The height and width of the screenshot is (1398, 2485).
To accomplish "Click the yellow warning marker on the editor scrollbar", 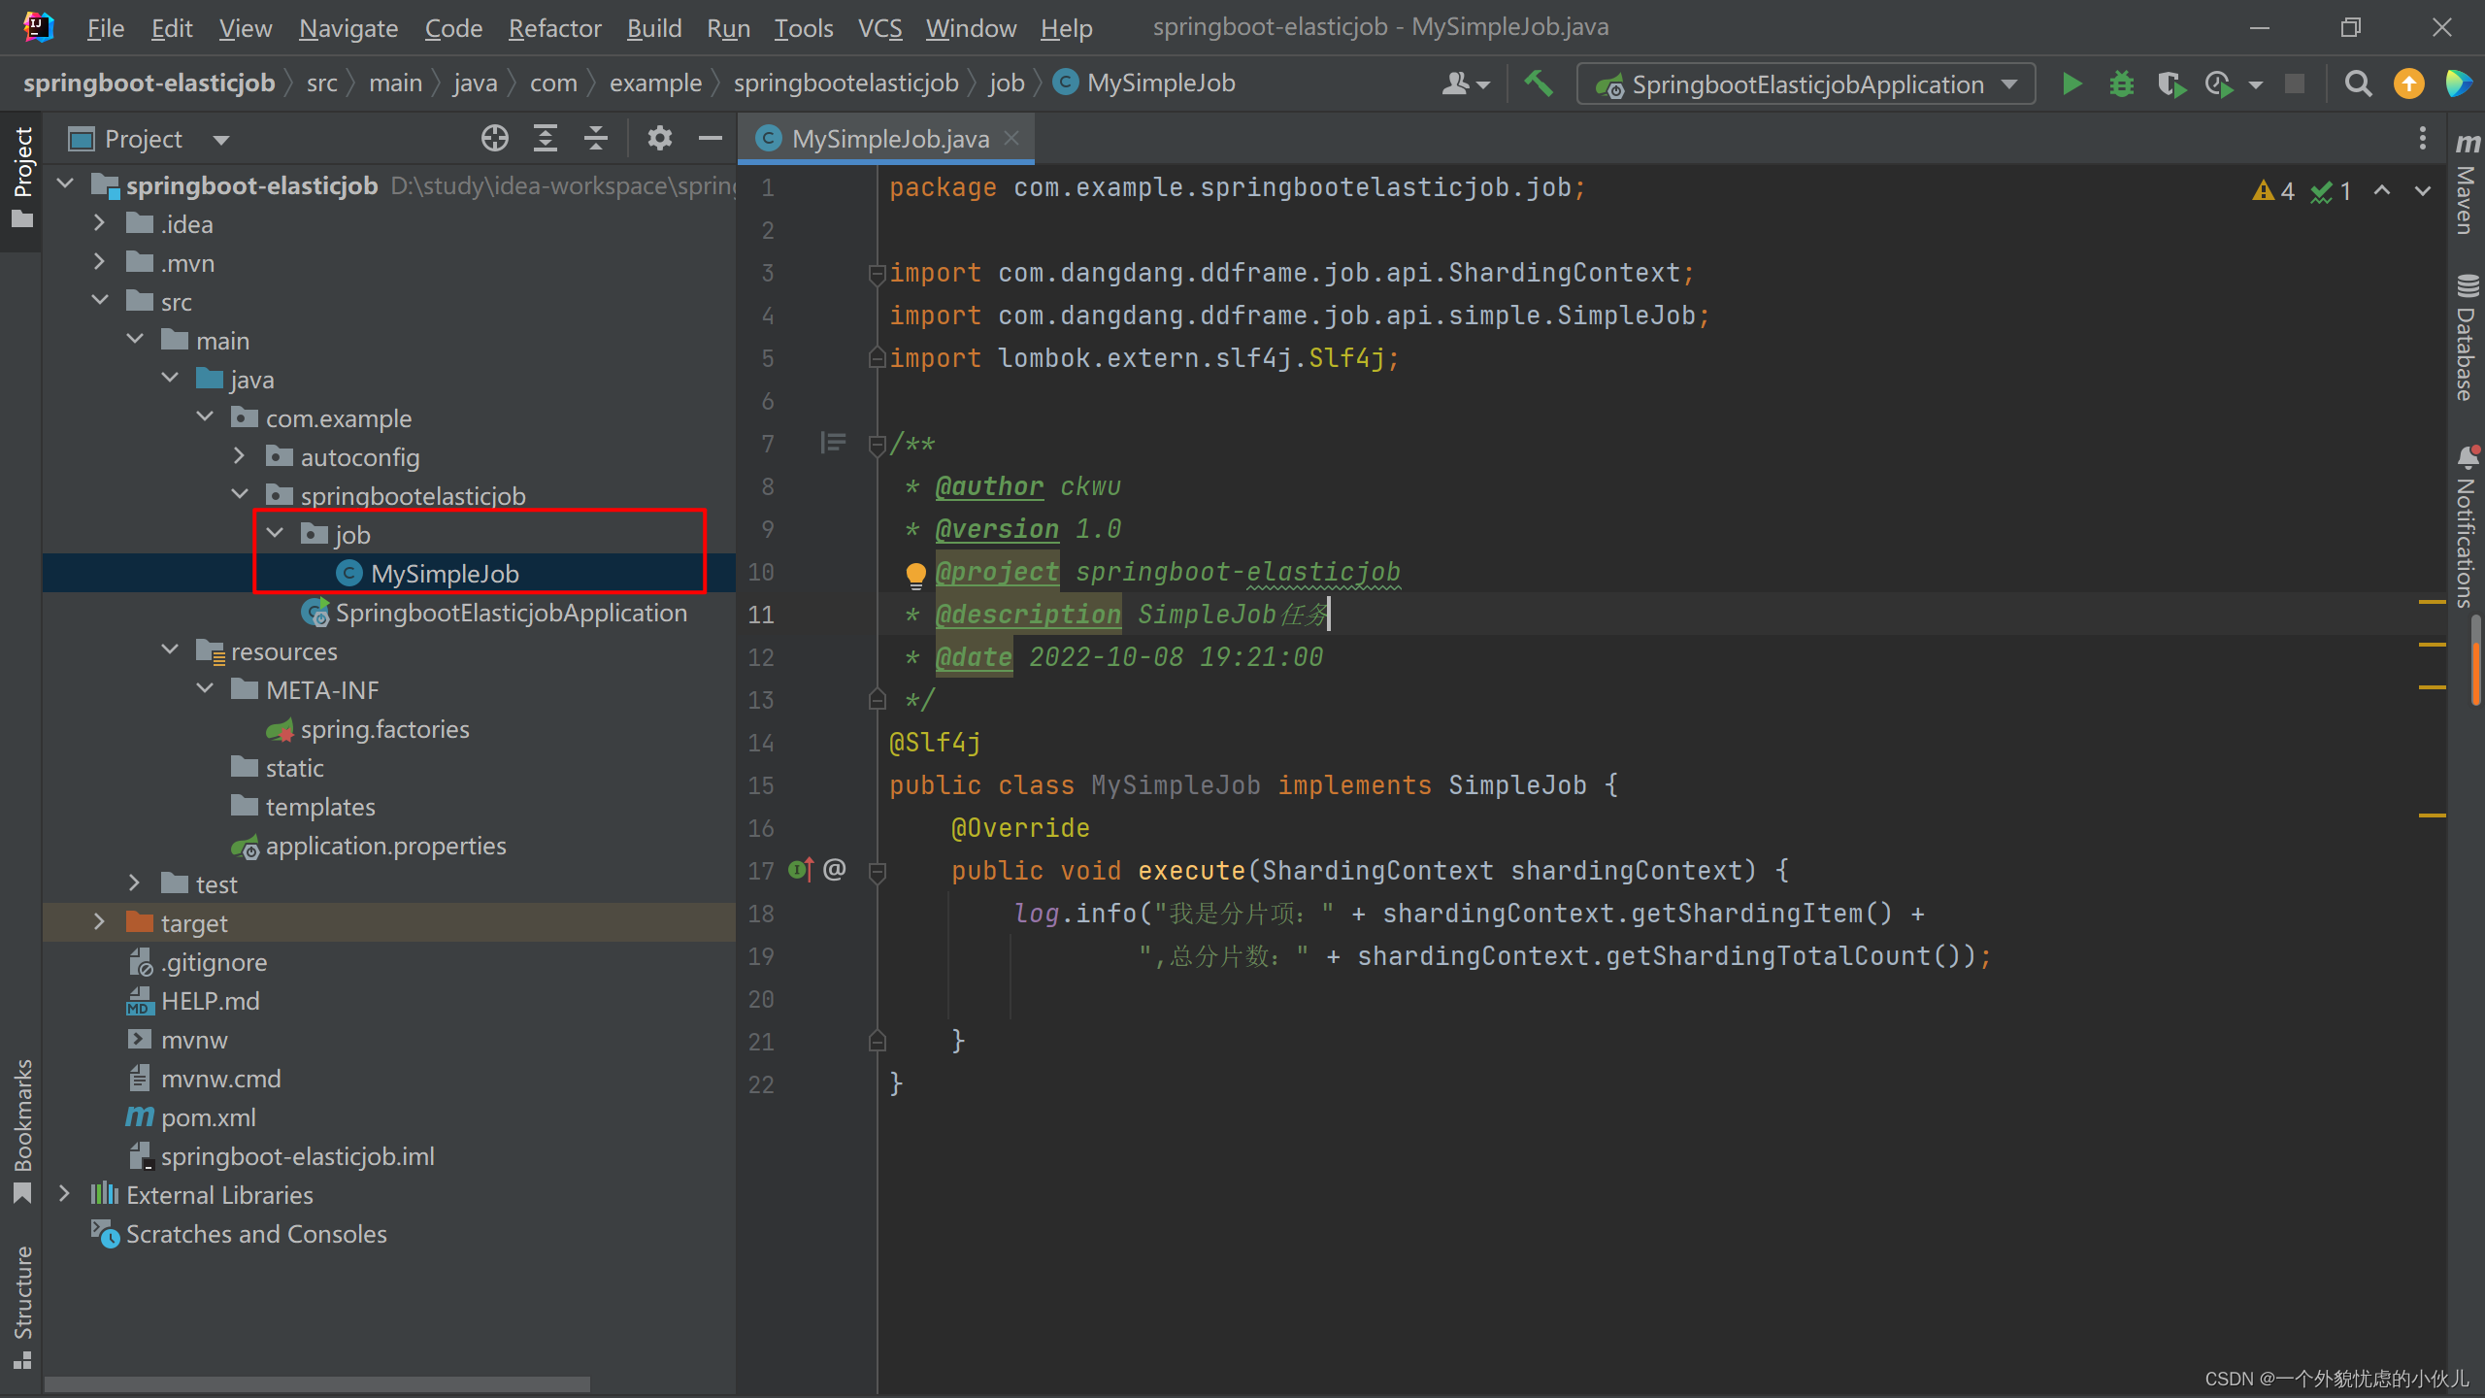I will click(x=2432, y=602).
